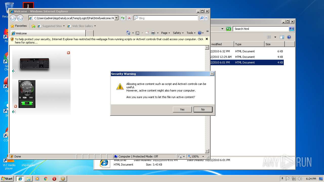Click the Help question mark icon
Screen dimensions: 324x182
click(x=199, y=33)
